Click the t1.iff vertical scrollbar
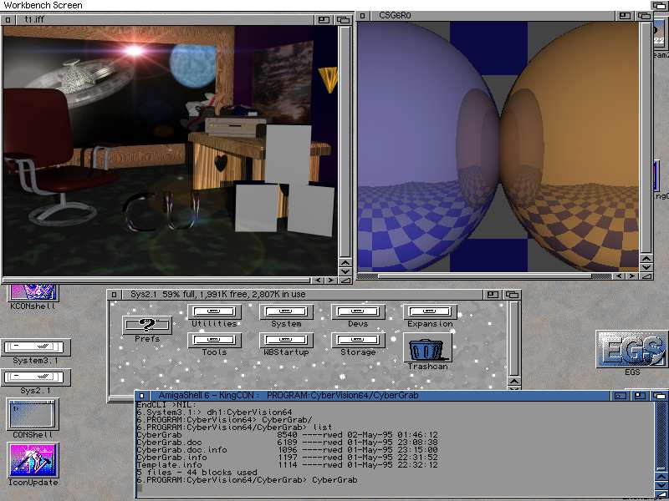Screen dimensions: 669x501 pos(345,142)
